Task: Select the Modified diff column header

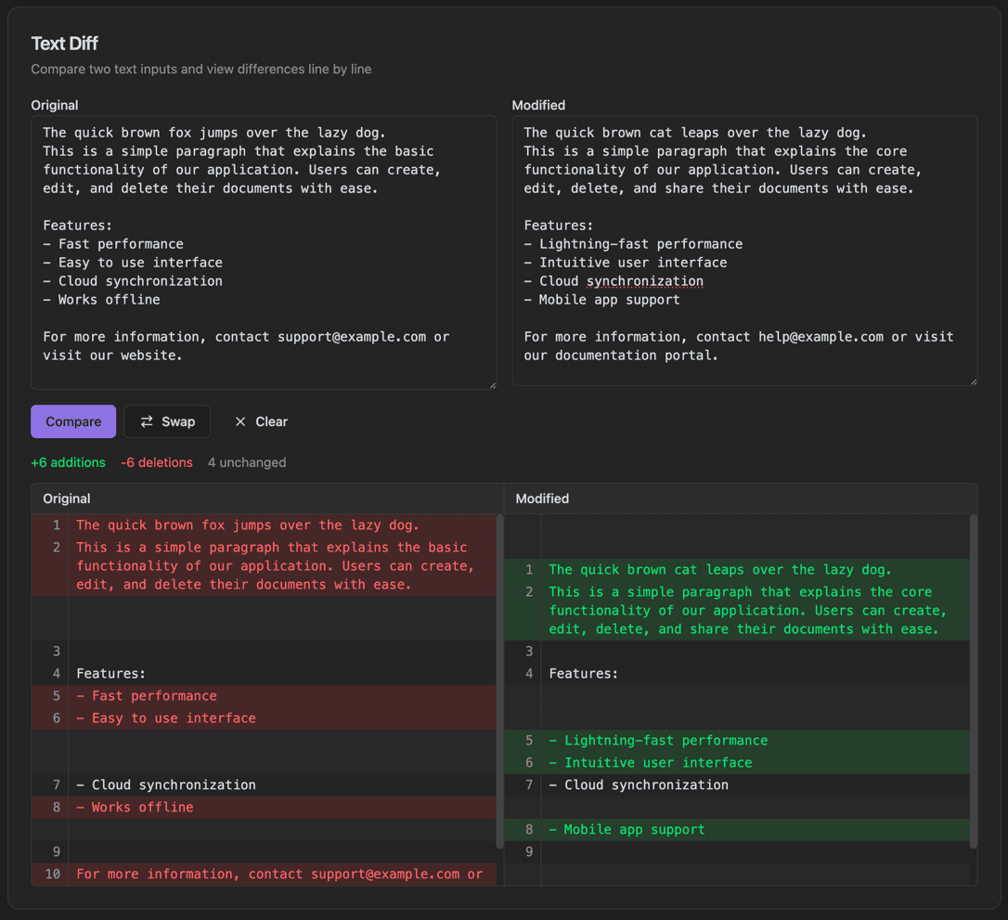Action: coord(542,499)
